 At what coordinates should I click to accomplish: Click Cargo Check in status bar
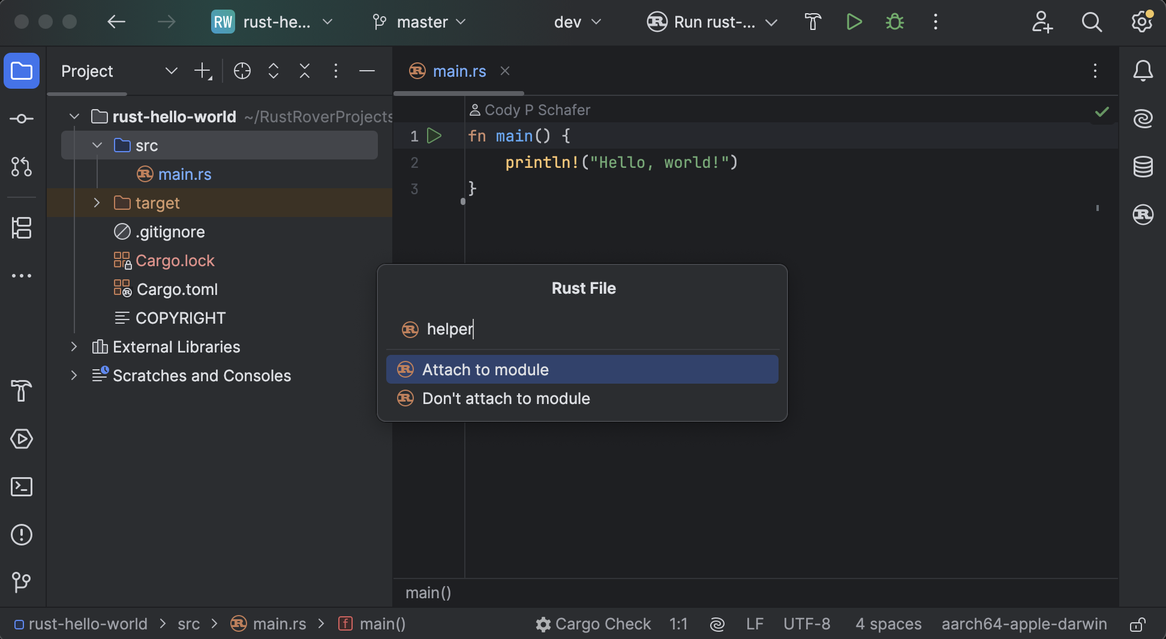(x=593, y=625)
